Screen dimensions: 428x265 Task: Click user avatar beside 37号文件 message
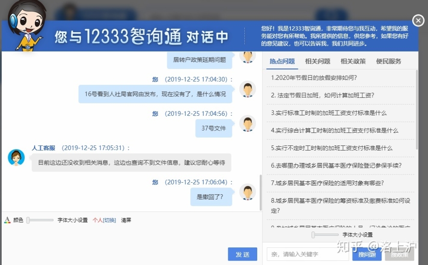click(x=247, y=123)
